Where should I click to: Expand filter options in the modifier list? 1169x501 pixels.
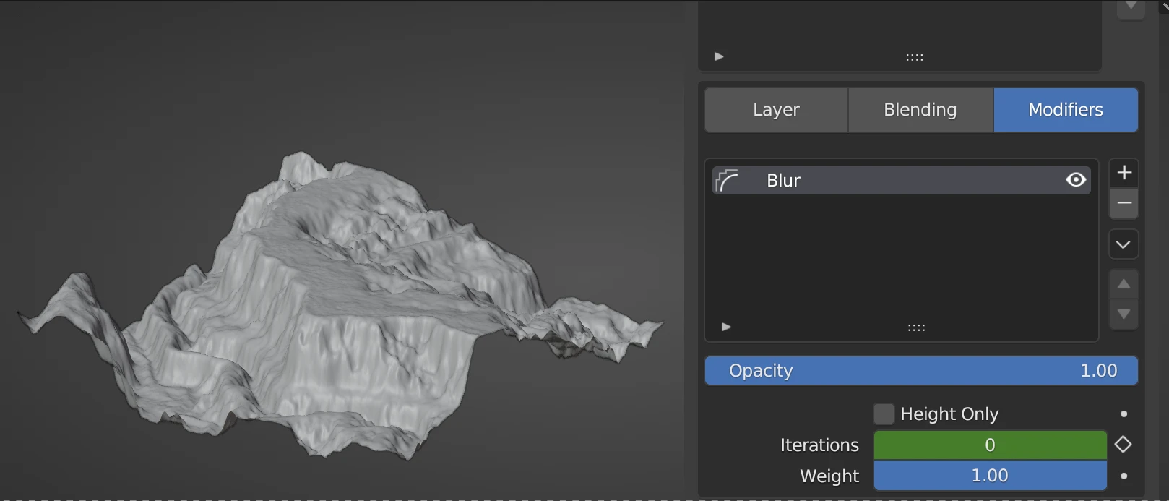(x=726, y=327)
